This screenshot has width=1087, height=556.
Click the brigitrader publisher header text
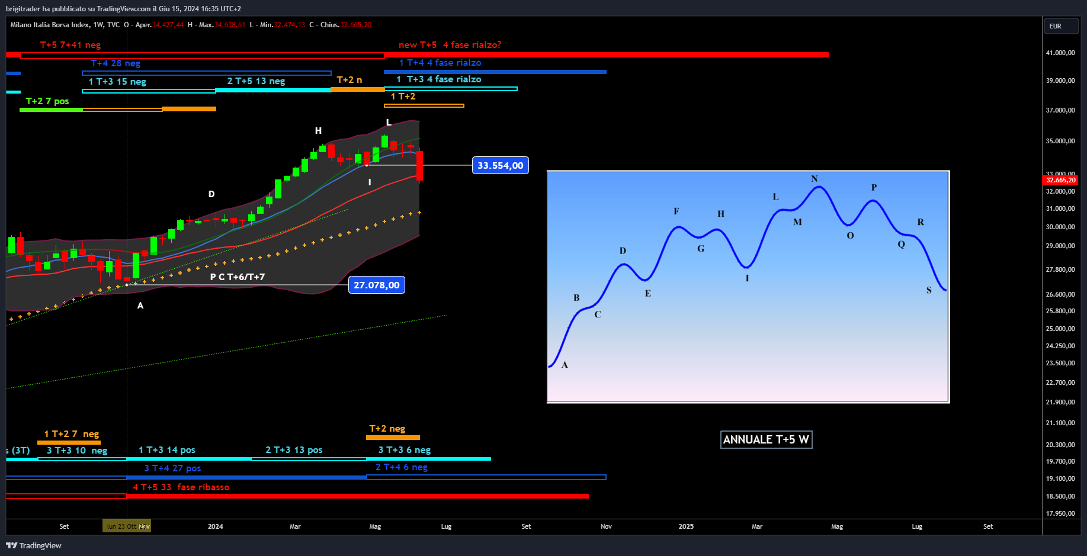pos(123,9)
